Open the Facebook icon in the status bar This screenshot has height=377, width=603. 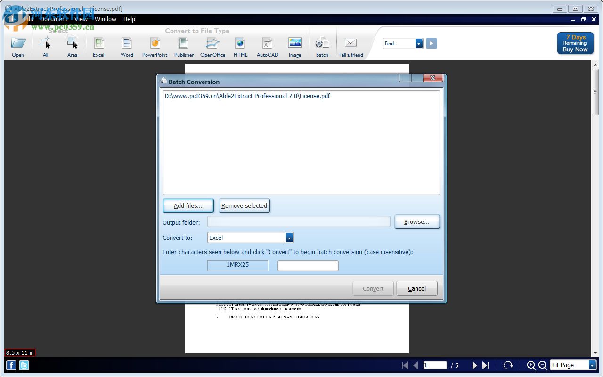tap(11, 365)
